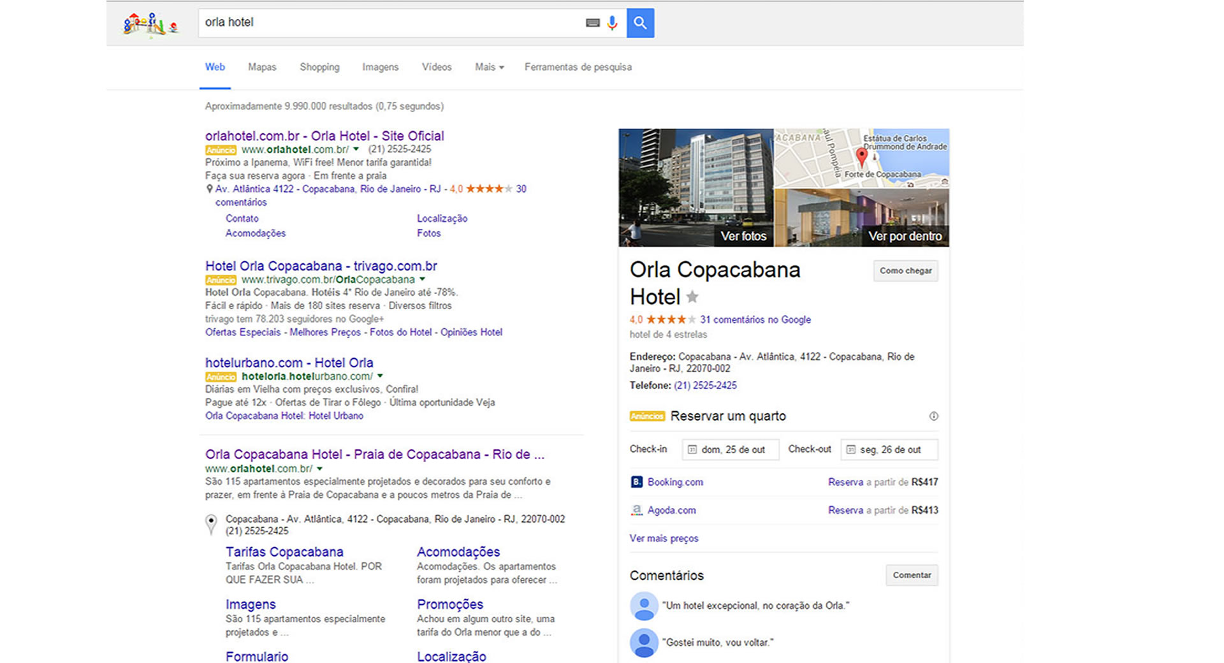Click the Google doodle logo
Viewport: 1224px width, 663px height.
pos(150,24)
